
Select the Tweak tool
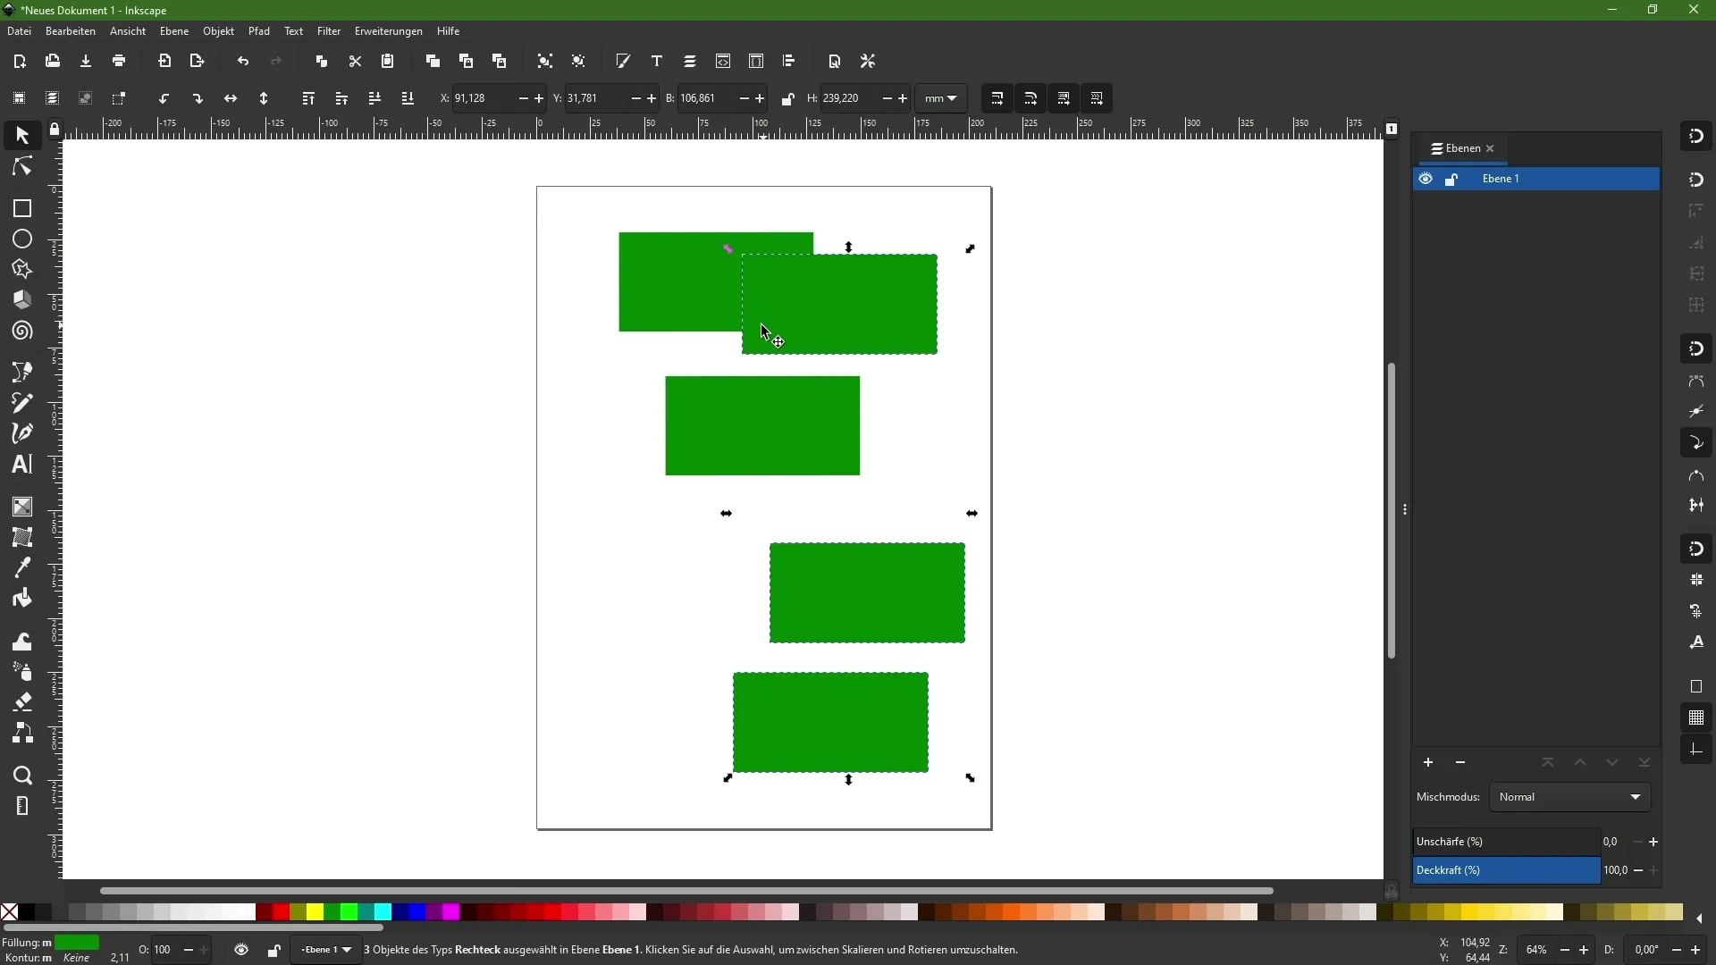pos(22,641)
